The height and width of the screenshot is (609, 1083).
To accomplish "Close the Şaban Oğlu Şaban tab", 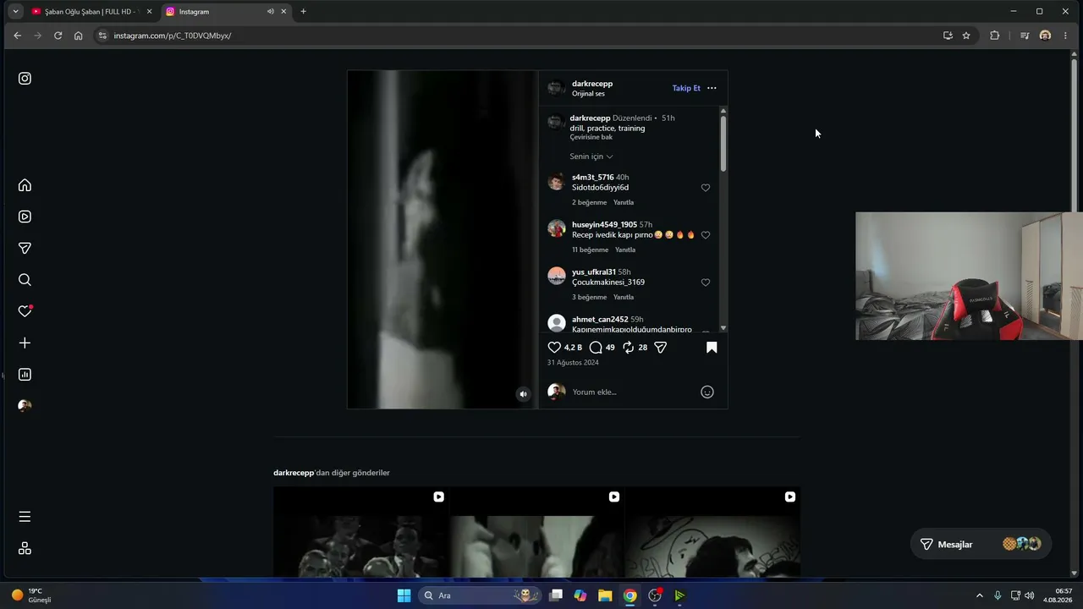I will pyautogui.click(x=149, y=12).
